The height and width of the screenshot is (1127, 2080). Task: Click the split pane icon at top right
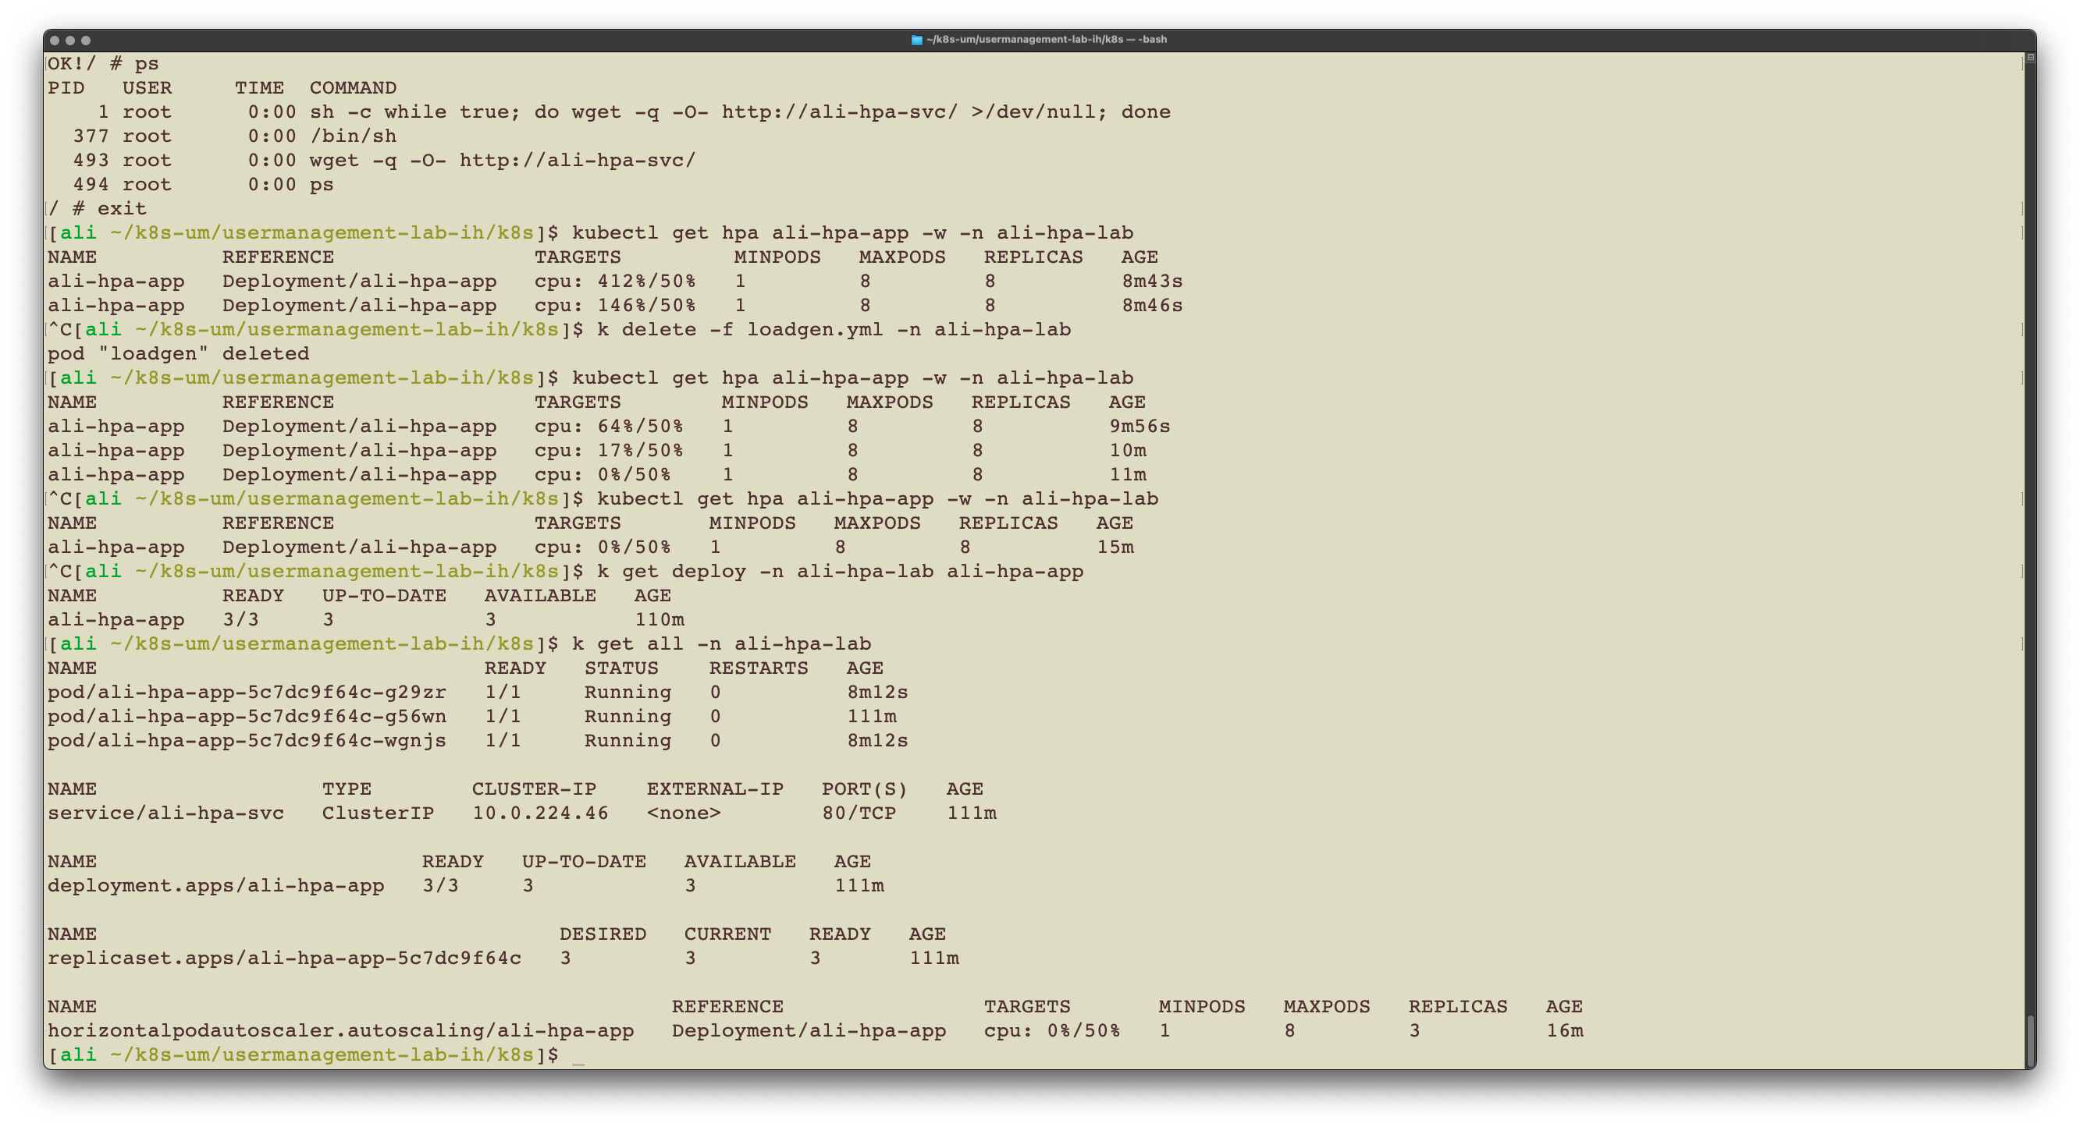pos(2030,57)
